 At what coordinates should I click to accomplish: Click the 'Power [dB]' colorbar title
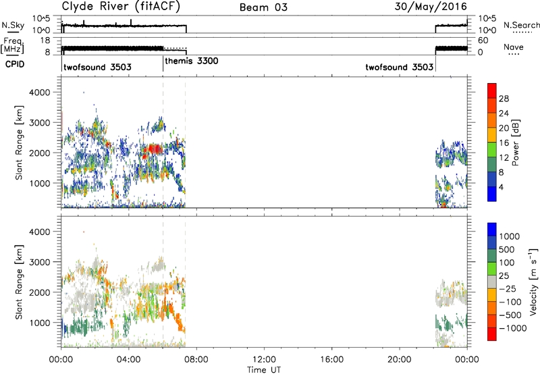pos(516,142)
